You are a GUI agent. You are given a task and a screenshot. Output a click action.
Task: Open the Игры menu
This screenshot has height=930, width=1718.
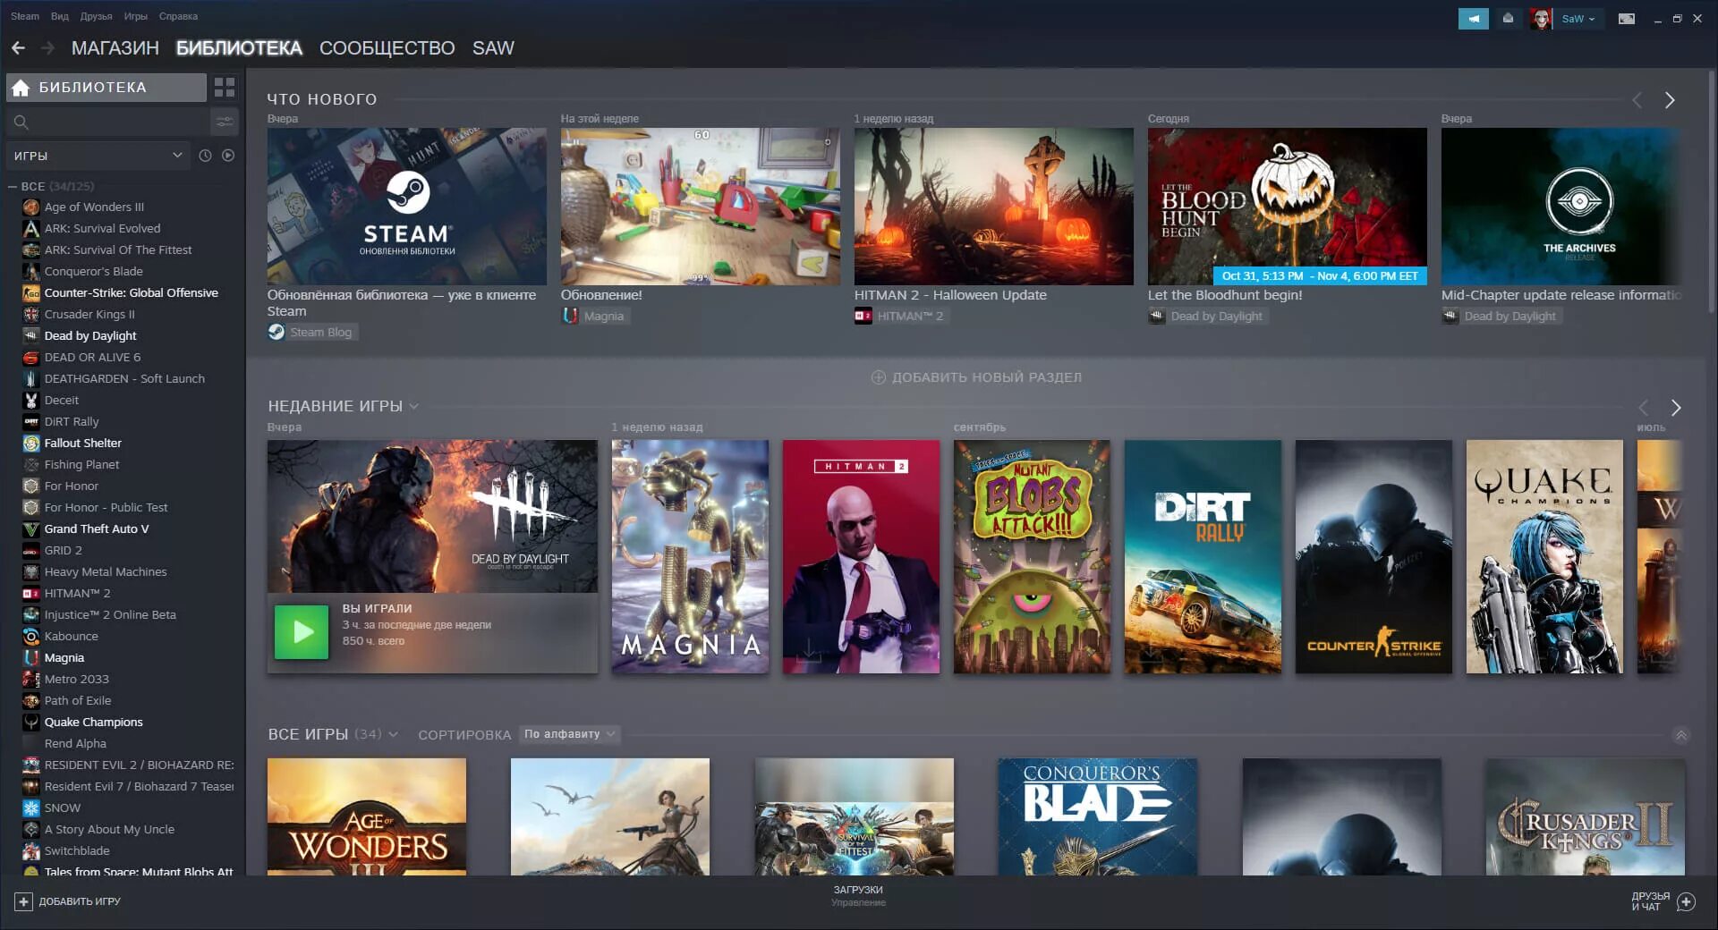pyautogui.click(x=135, y=16)
